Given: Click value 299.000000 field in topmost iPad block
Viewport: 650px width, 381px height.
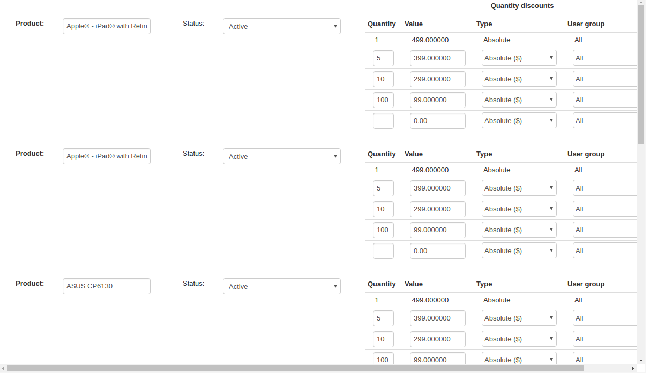Looking at the screenshot, I should [x=438, y=79].
